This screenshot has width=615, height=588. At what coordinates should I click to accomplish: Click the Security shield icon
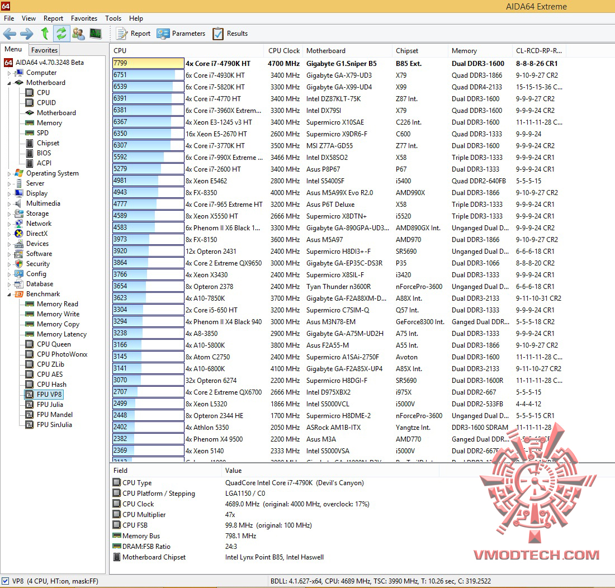[19, 264]
